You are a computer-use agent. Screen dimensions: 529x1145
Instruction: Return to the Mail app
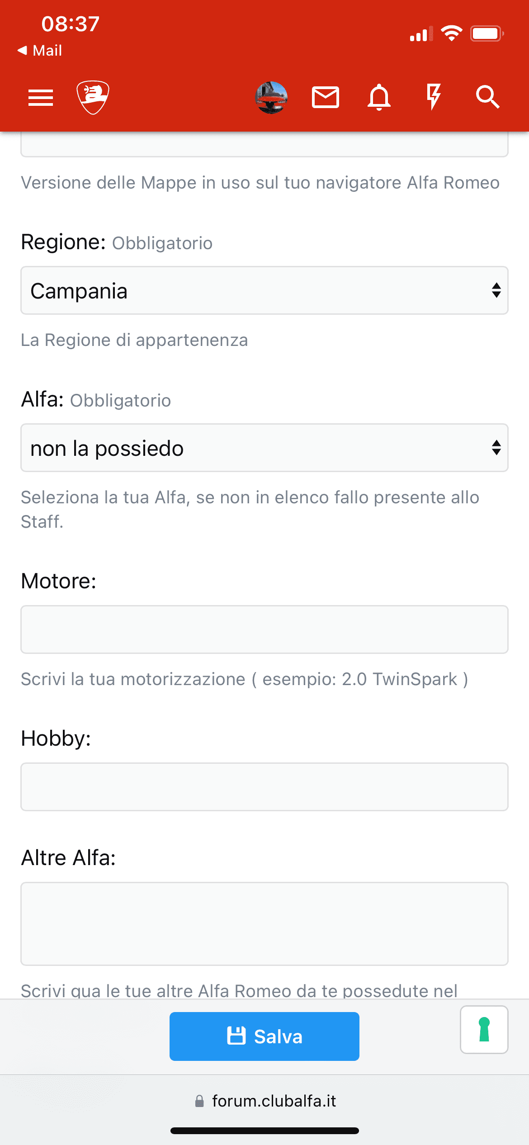pos(40,50)
